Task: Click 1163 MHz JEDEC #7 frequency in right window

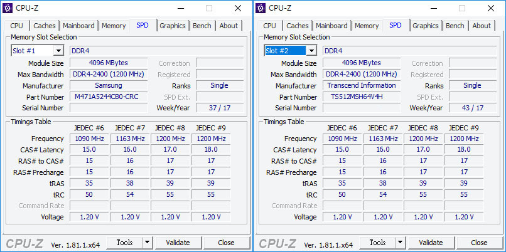Action: [x=383, y=139]
